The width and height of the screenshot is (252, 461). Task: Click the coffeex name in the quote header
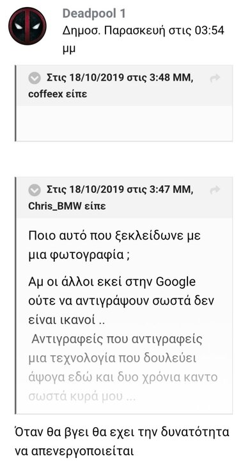[46, 94]
